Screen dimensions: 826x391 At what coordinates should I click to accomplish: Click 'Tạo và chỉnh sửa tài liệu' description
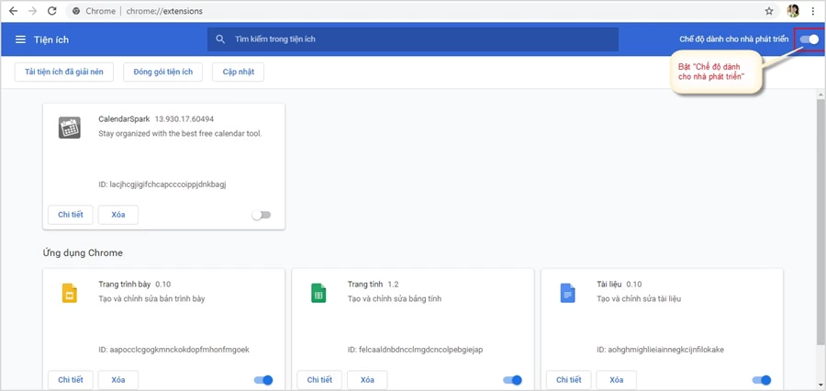[x=640, y=299]
